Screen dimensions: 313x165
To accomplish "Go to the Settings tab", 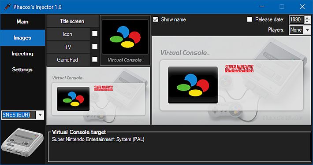I will [22, 70].
